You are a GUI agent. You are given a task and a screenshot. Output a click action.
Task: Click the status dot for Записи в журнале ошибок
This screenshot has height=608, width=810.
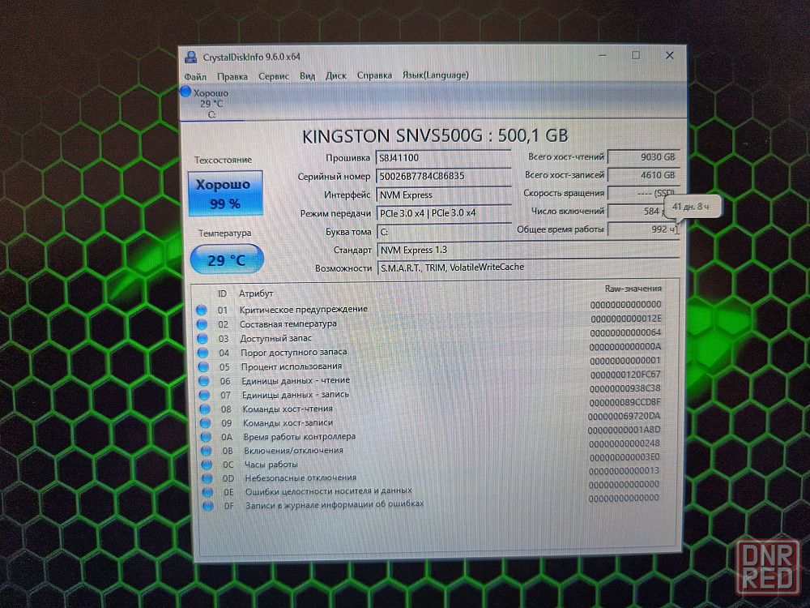[x=208, y=506]
